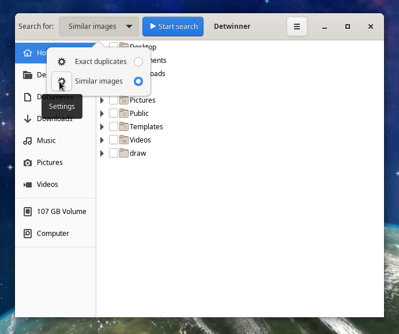Open settings for Similar images mode

click(62, 81)
